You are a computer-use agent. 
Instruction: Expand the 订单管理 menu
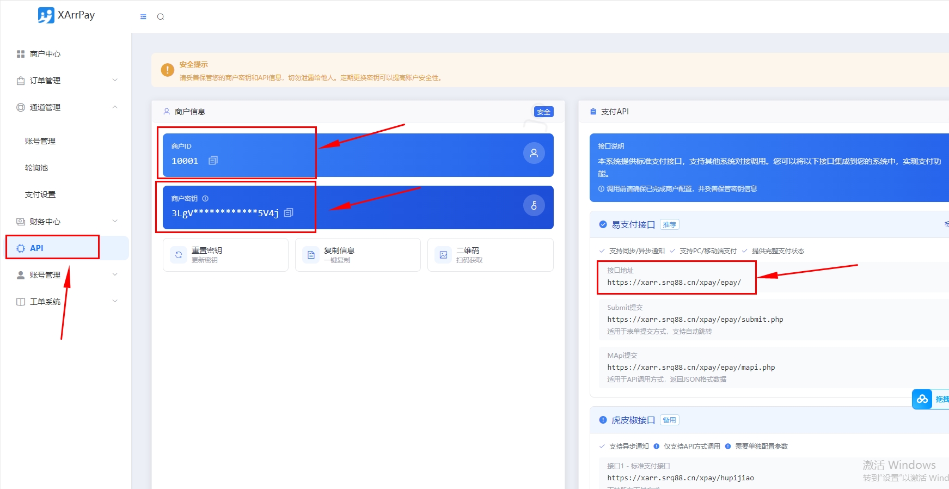tap(66, 81)
